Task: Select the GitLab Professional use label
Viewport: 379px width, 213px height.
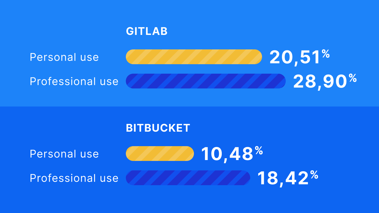Action: click(x=74, y=81)
